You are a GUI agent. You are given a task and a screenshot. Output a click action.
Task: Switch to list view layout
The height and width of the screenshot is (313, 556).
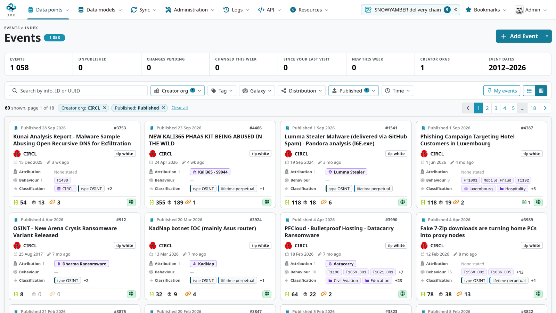pos(529,91)
